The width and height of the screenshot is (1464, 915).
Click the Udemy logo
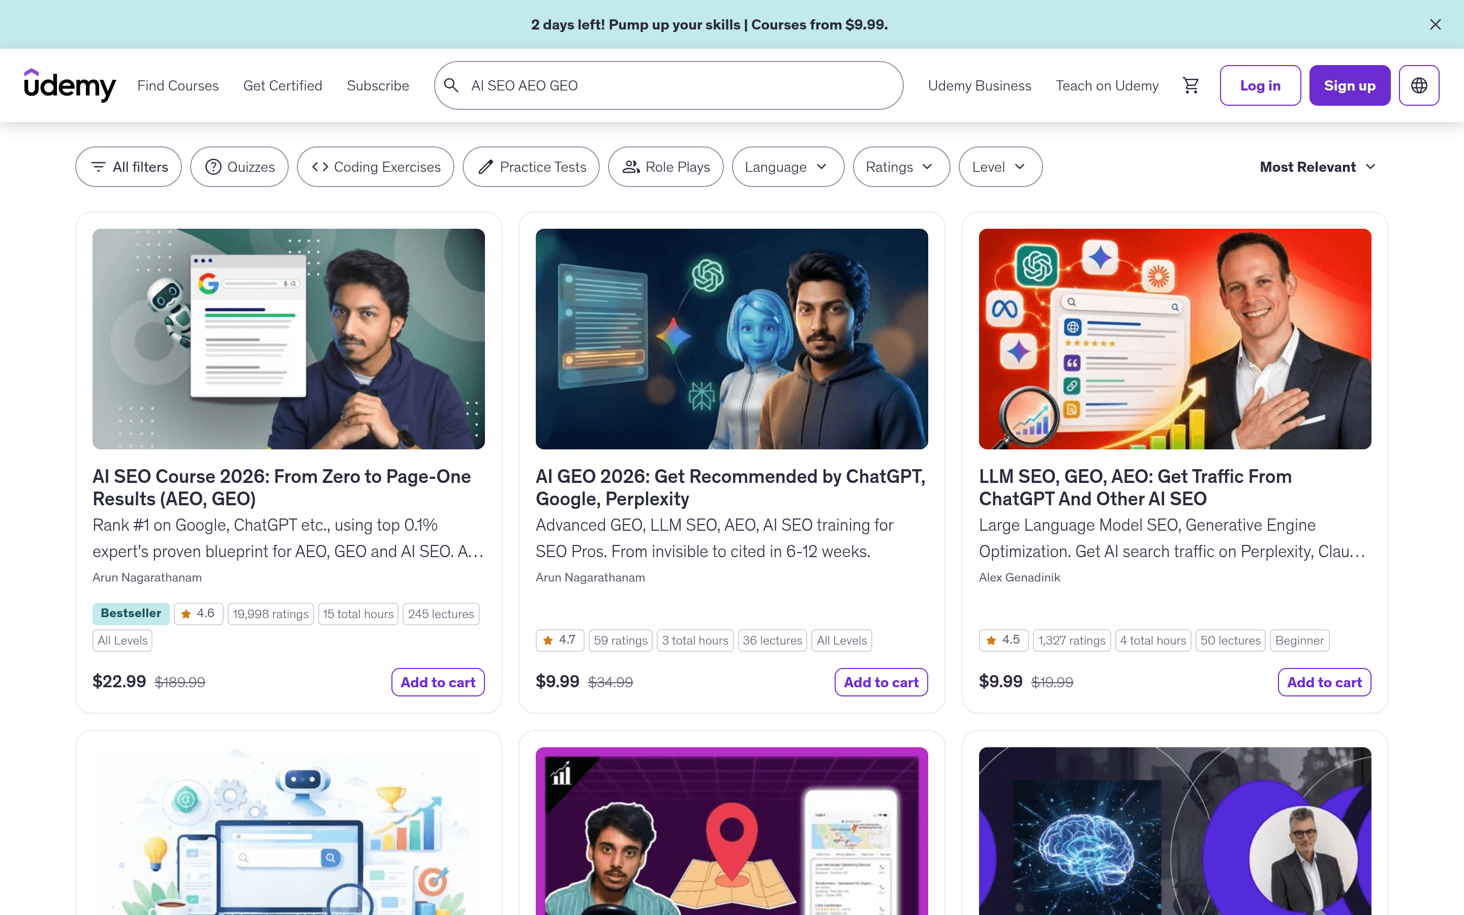coord(70,85)
